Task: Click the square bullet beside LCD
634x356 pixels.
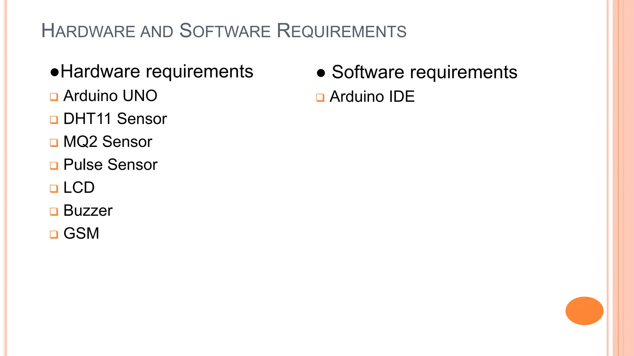Action: 54,188
